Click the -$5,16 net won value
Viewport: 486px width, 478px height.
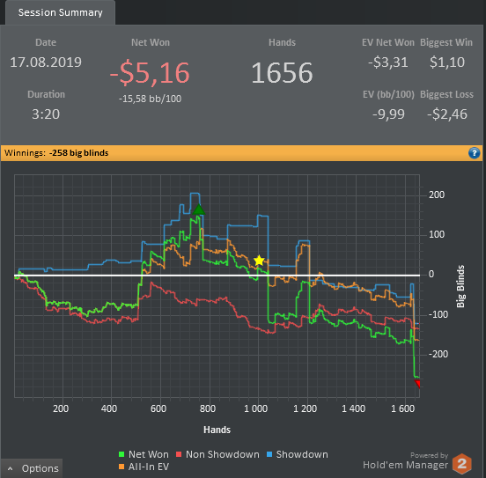(150, 73)
